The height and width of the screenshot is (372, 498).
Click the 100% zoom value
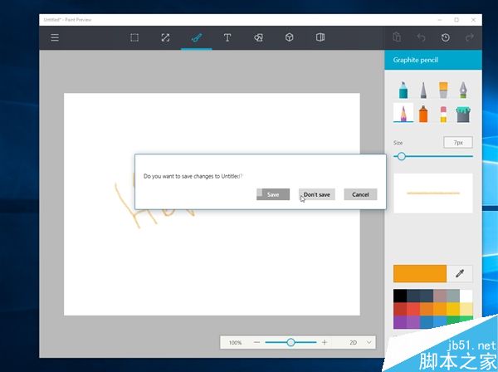tap(236, 342)
